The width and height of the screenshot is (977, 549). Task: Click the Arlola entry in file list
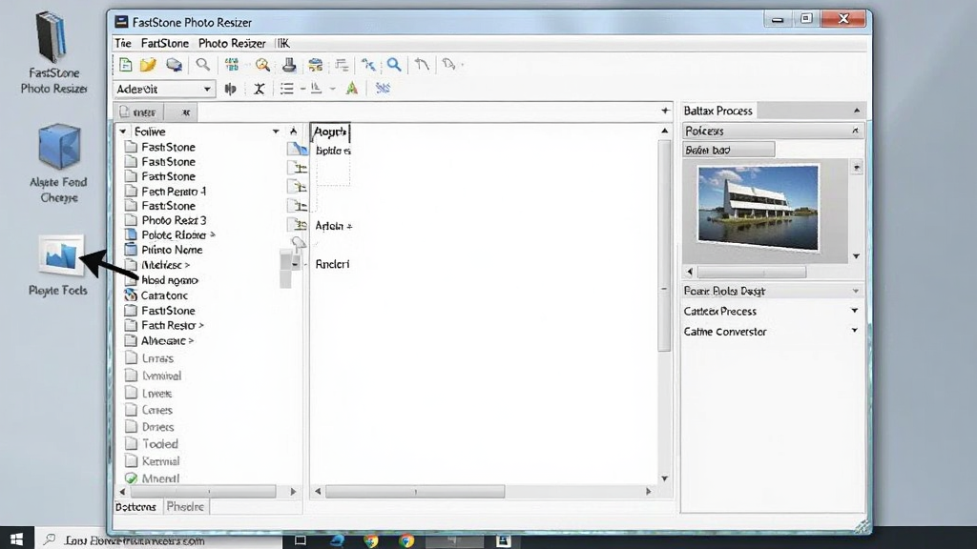click(333, 226)
